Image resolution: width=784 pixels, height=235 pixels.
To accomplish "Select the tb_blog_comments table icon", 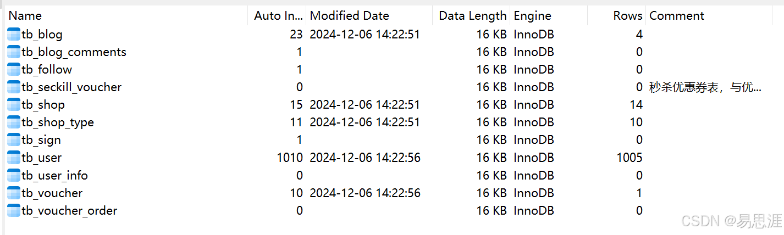I will (14, 52).
